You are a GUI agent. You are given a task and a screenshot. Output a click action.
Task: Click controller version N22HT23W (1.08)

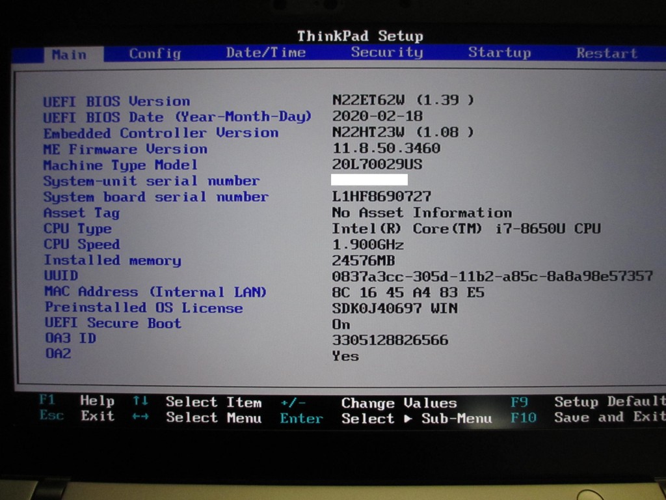[403, 132]
